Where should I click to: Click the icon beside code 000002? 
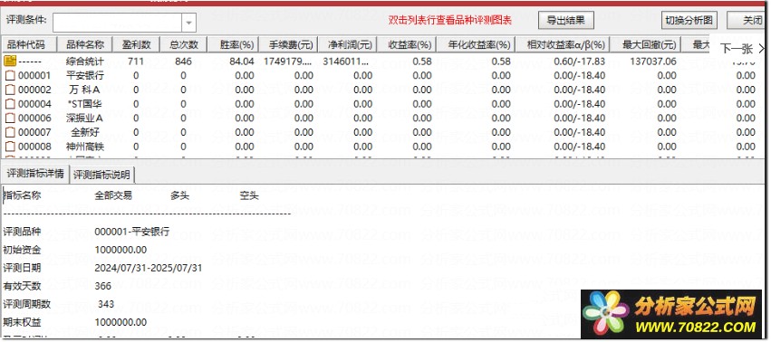[x=10, y=90]
